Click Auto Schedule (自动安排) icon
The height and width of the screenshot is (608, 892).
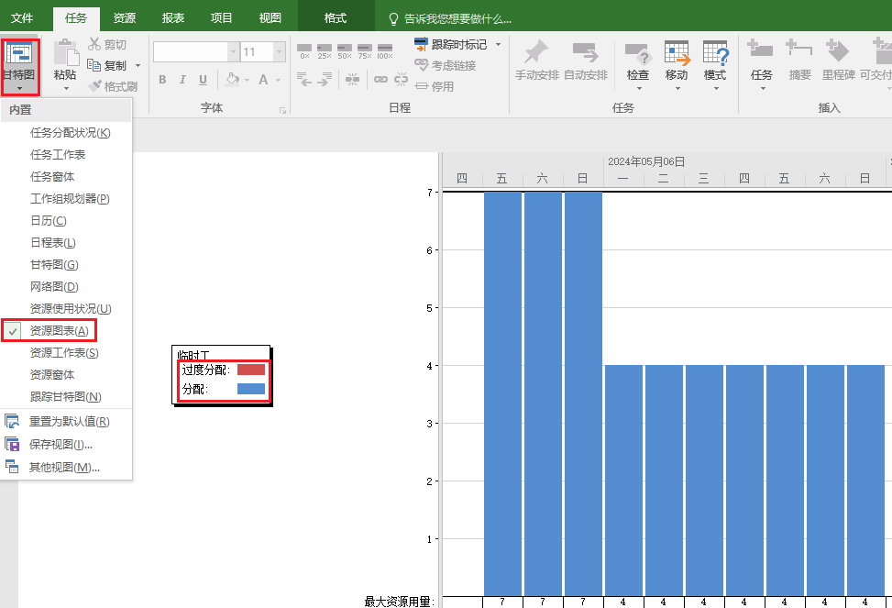pos(586,51)
